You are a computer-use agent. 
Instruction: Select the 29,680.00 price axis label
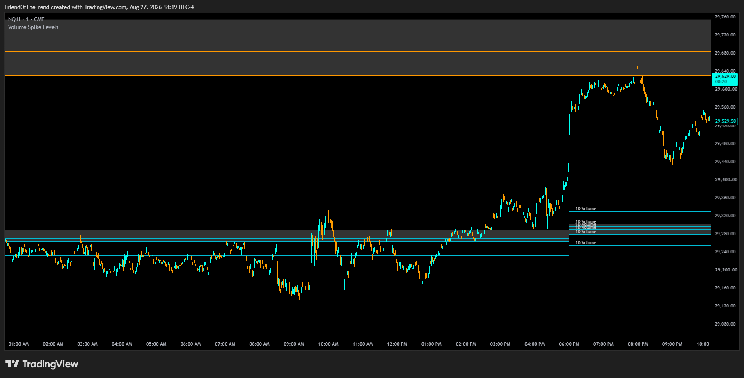click(x=725, y=53)
